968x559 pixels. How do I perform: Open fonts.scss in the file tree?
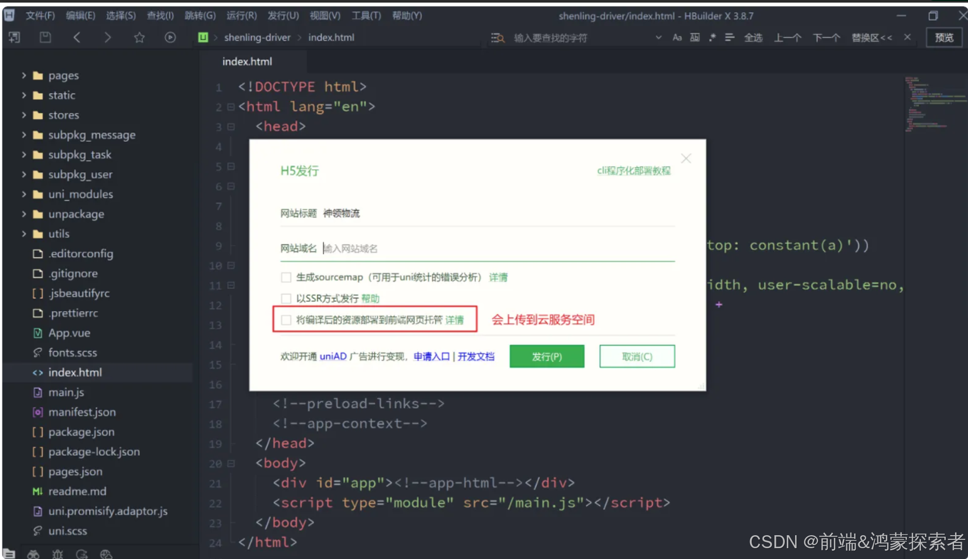(72, 353)
